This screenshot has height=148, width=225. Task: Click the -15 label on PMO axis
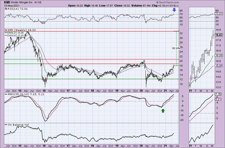(x=181, y=115)
